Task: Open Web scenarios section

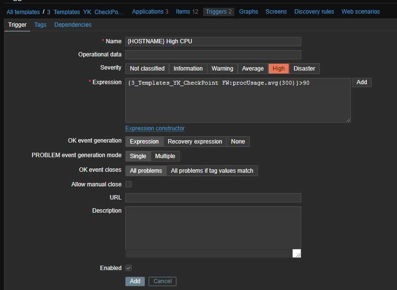Action: coord(361,12)
